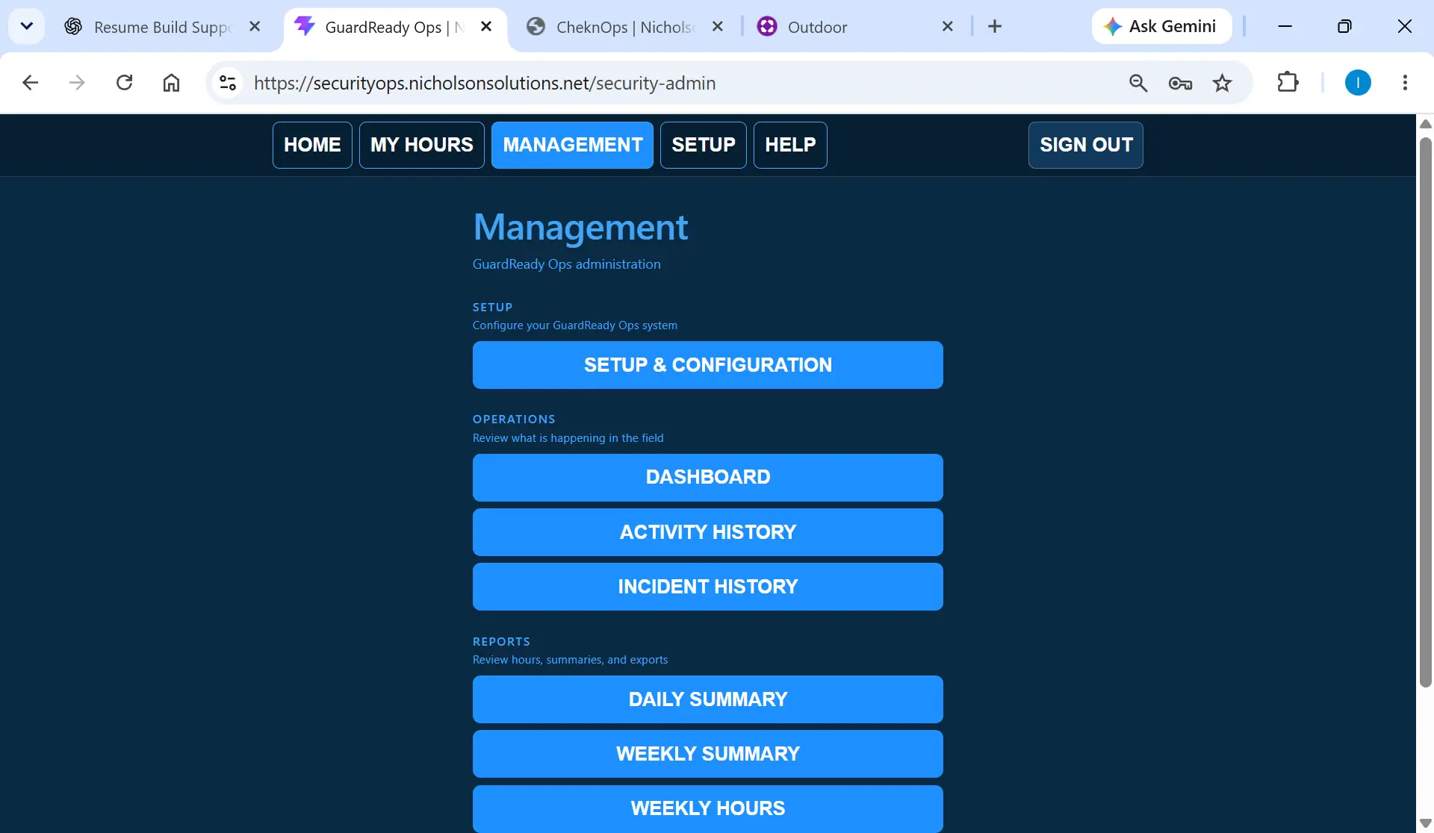Click the scrollbar up arrow
The height and width of the screenshot is (833, 1434).
coord(1425,124)
